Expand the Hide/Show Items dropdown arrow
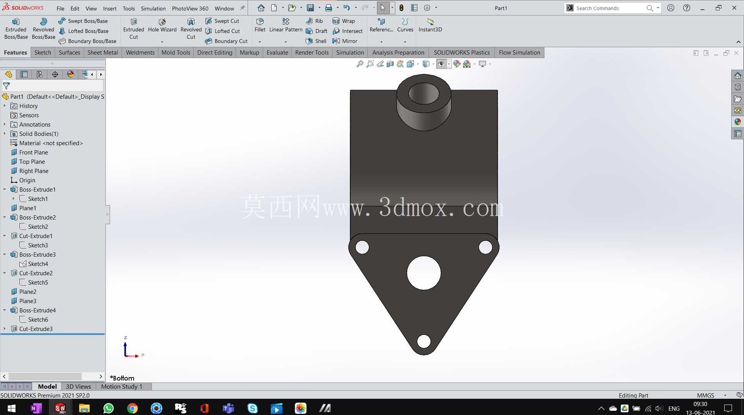This screenshot has width=744, height=415. pyautogui.click(x=449, y=64)
